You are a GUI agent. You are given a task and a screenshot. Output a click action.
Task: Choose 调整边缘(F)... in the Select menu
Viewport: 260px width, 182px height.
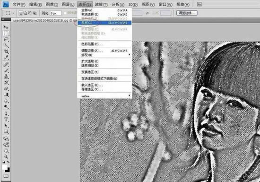point(104,51)
